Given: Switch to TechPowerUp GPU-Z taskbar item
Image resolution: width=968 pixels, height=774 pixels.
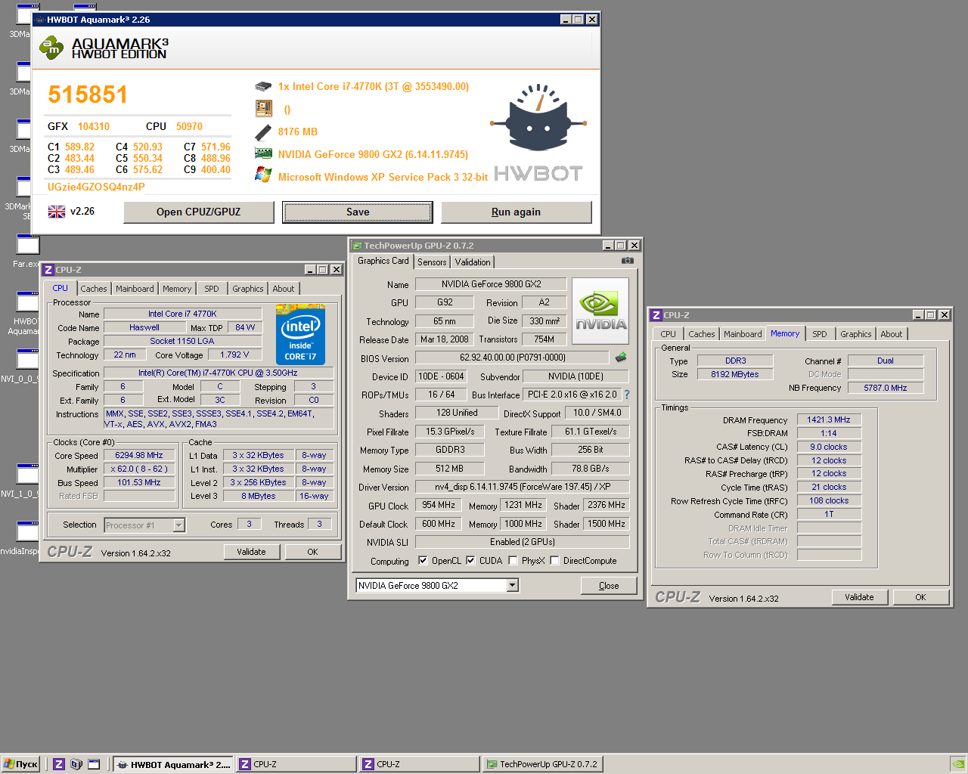Looking at the screenshot, I should pos(543,764).
